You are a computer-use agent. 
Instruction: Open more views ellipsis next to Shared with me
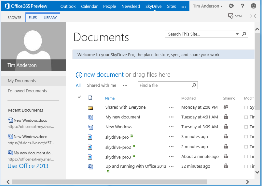click(125, 85)
